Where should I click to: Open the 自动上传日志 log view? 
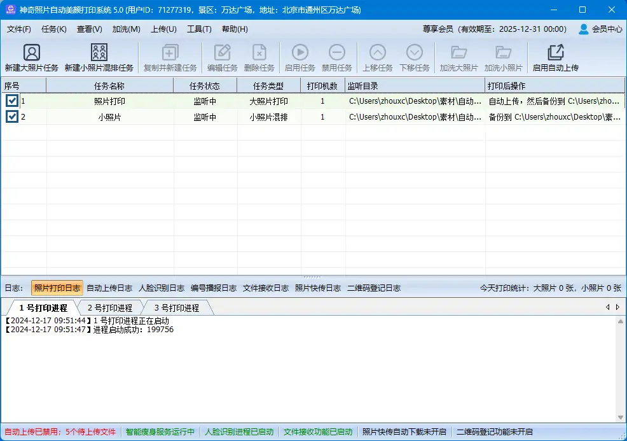pos(109,288)
